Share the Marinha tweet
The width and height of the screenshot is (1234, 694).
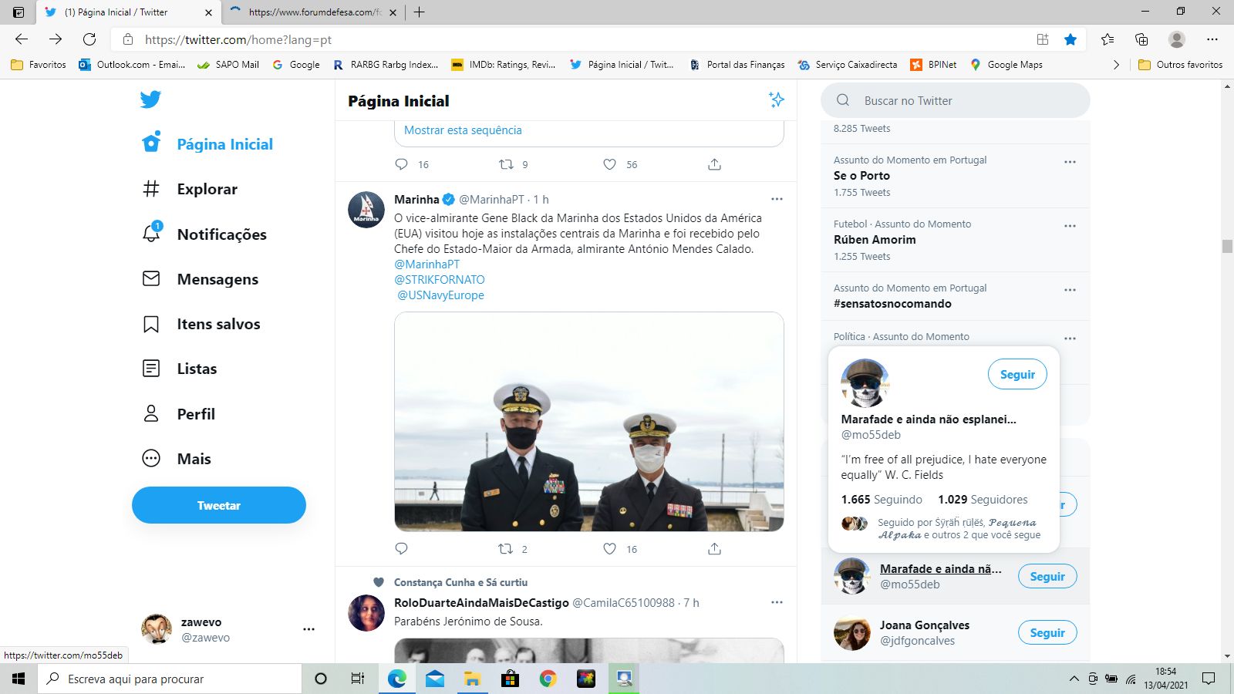pyautogui.click(x=714, y=549)
